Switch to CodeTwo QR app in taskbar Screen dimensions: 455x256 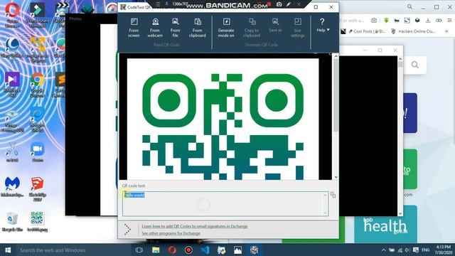pos(255,250)
